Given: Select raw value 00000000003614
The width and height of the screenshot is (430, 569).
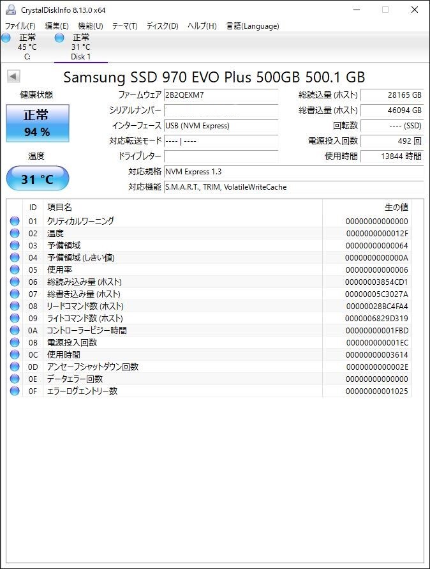Looking at the screenshot, I should [376, 355].
